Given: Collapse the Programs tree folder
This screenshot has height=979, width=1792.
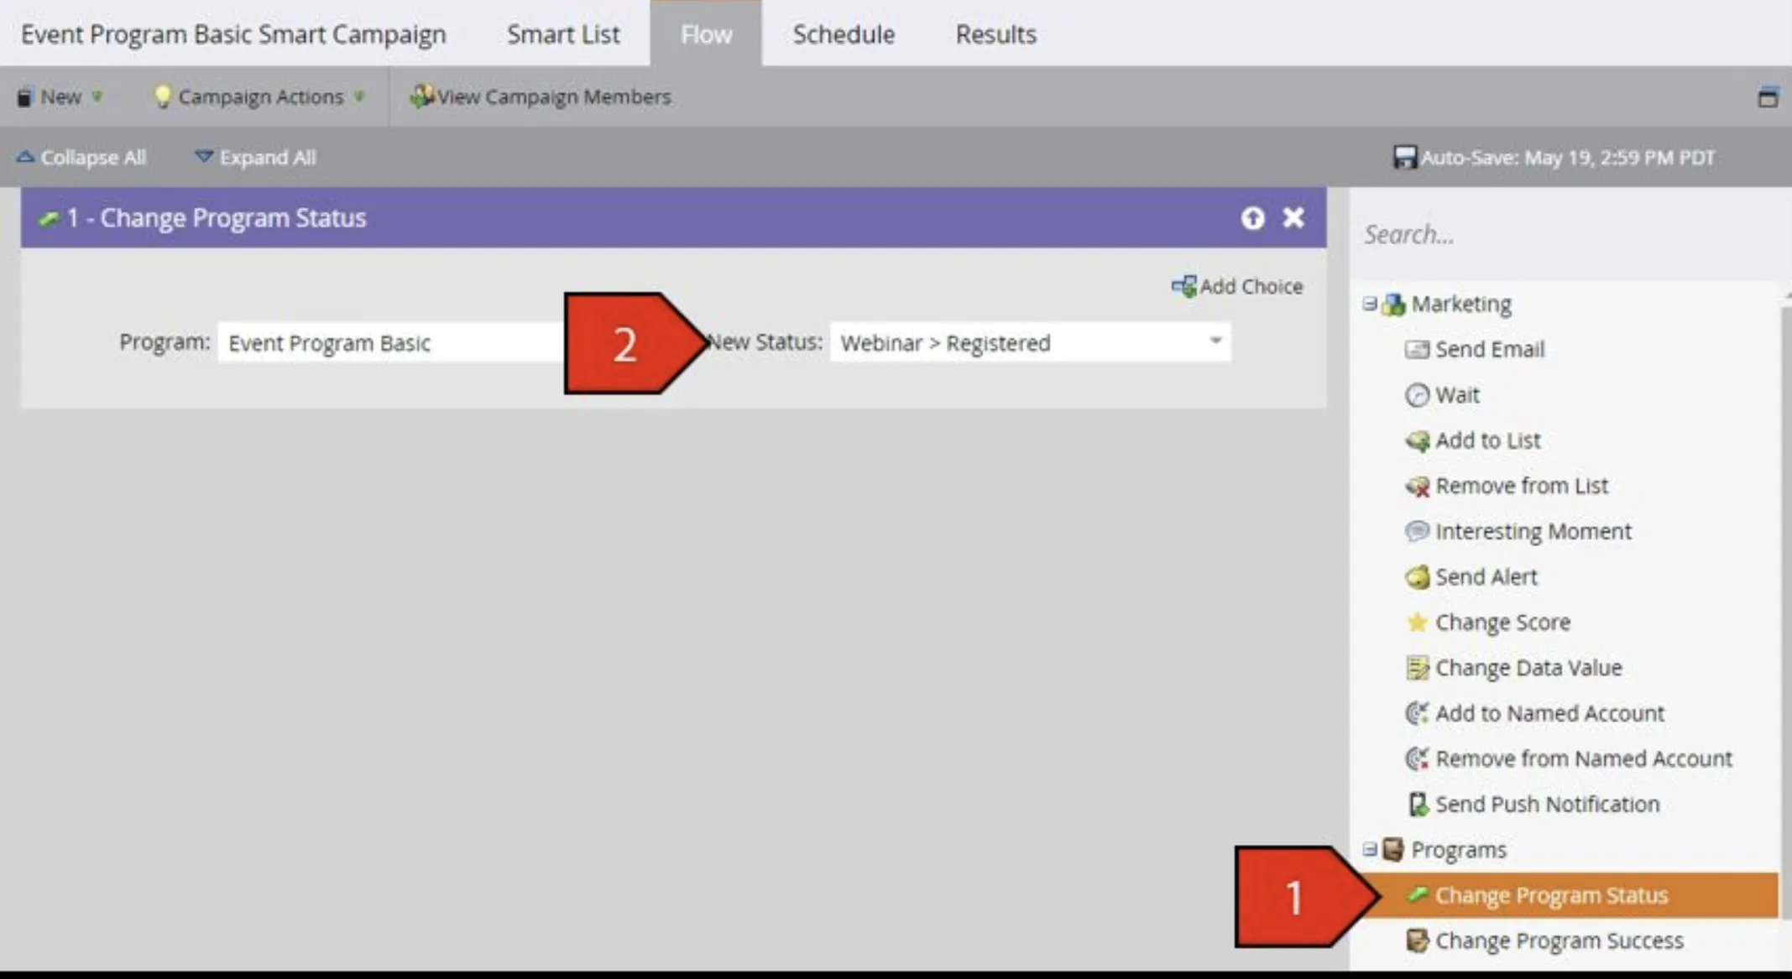Looking at the screenshot, I should coord(1370,849).
